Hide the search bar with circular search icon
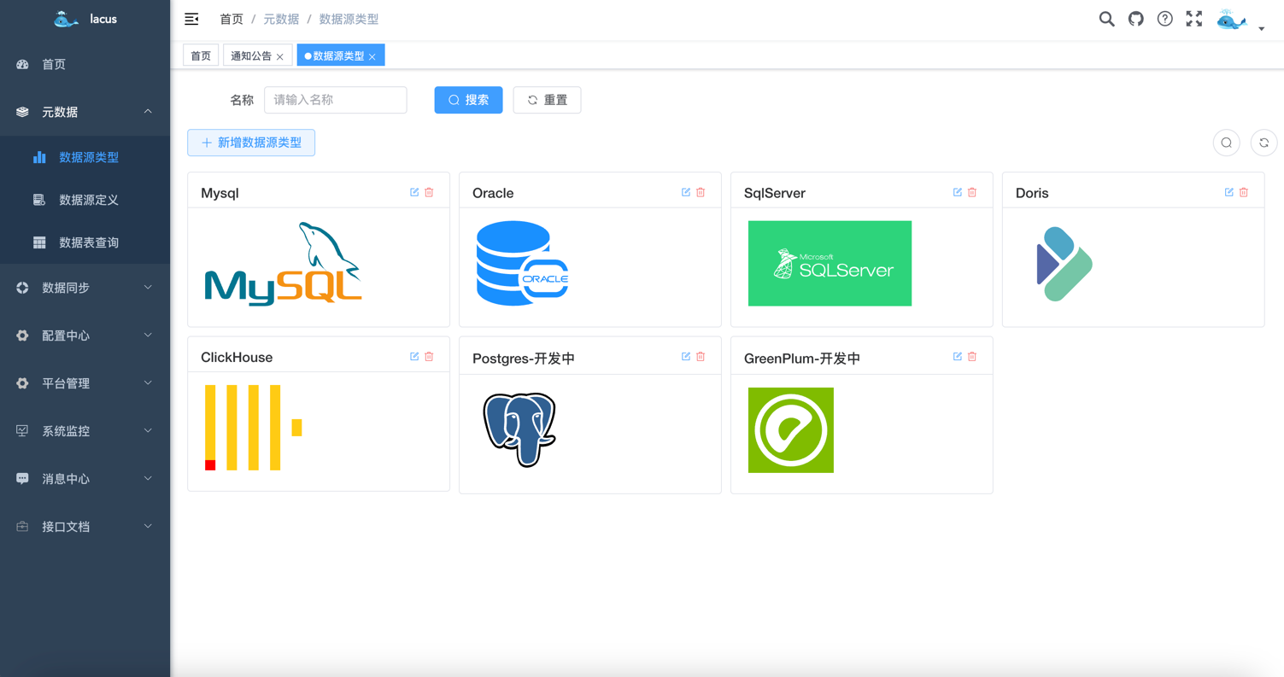Image resolution: width=1284 pixels, height=677 pixels. pos(1226,143)
